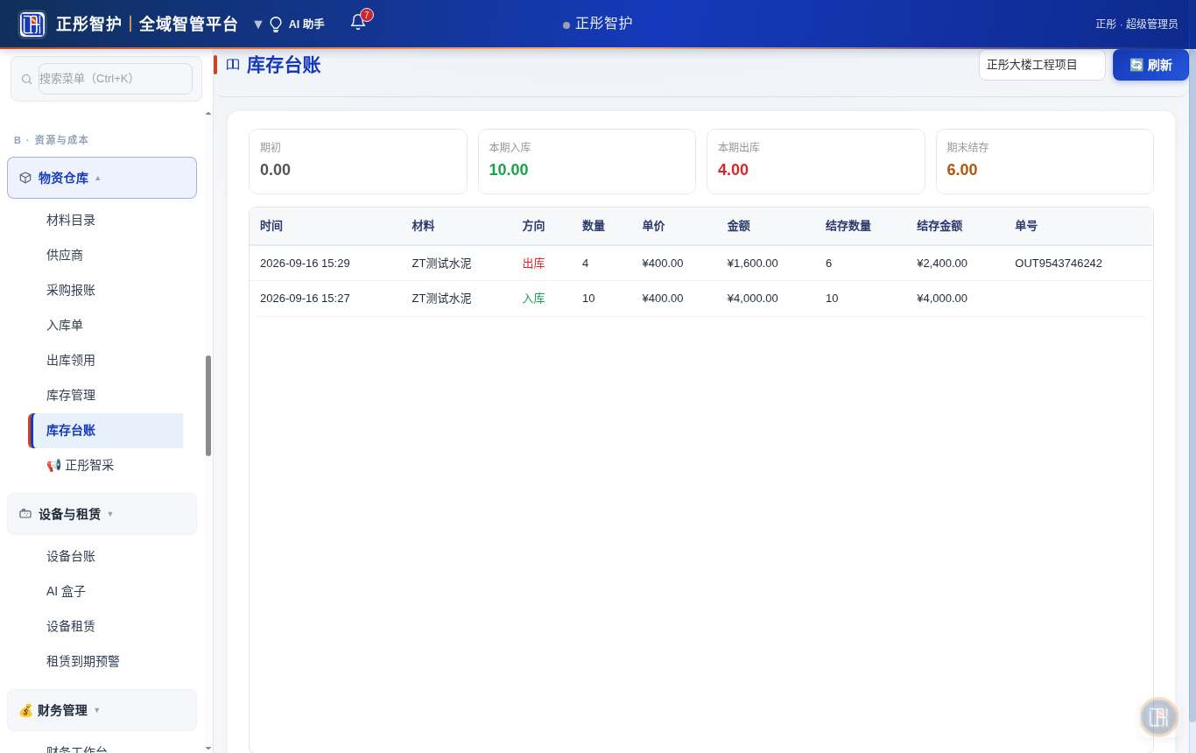1196x753 pixels.
Task: Click the 设备与租赁 icon
Action: click(x=25, y=514)
